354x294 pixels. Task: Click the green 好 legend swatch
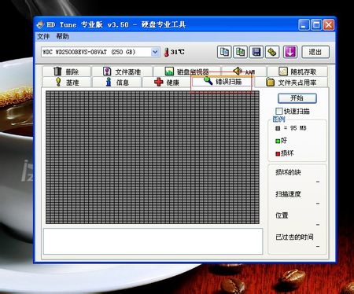(278, 141)
